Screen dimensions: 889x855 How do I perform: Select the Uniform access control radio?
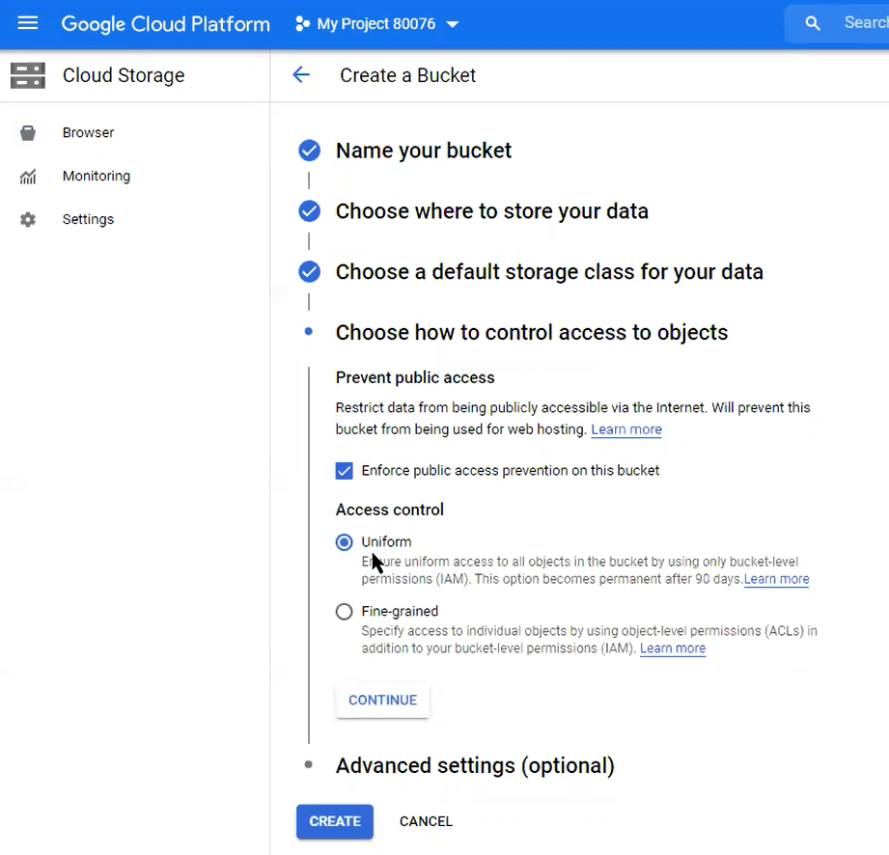point(345,542)
